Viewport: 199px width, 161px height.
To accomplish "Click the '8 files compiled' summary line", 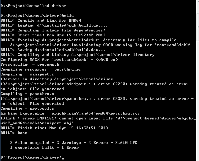I will [x=74, y=143].
